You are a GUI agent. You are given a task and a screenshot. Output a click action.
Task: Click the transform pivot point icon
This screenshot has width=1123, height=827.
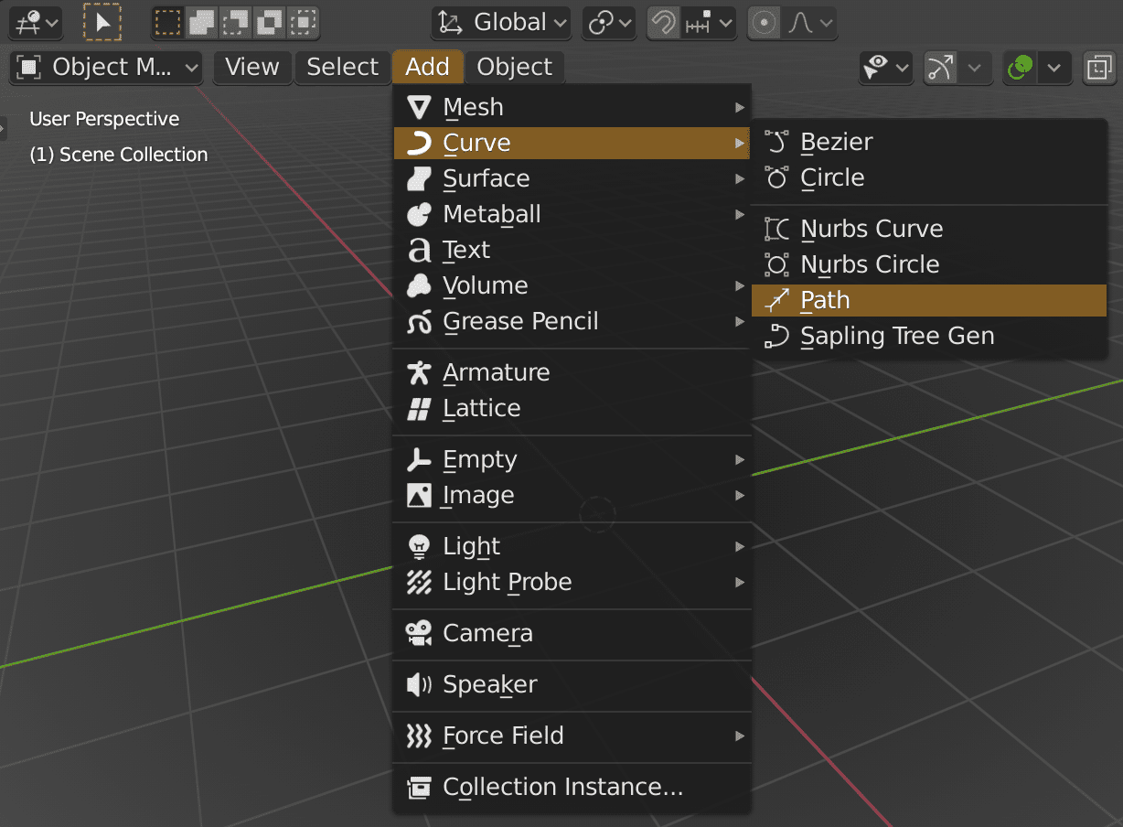603,23
